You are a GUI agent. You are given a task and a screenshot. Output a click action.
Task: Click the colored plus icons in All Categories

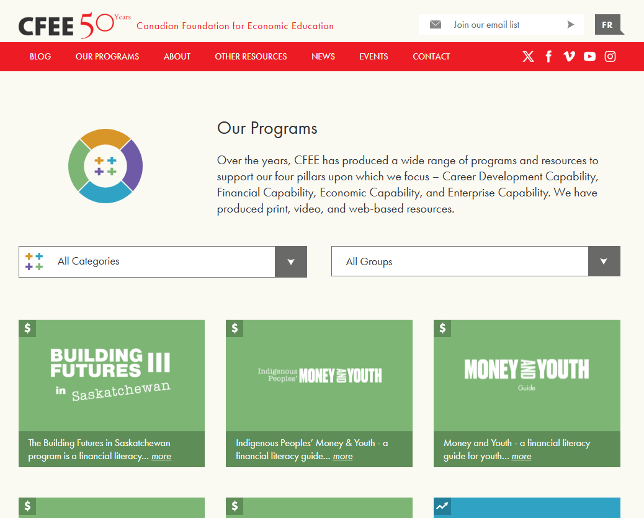click(x=34, y=261)
